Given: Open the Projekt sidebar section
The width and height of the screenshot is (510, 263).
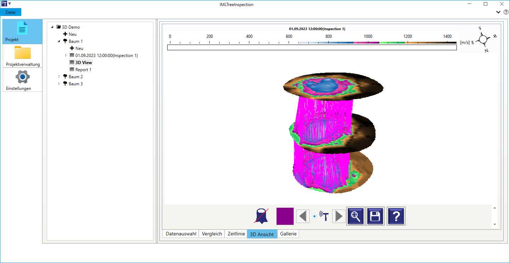Looking at the screenshot, I should pyautogui.click(x=22, y=32).
